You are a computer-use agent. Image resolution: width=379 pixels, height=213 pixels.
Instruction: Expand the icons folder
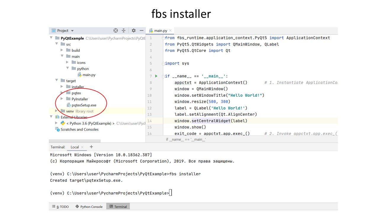click(x=67, y=62)
